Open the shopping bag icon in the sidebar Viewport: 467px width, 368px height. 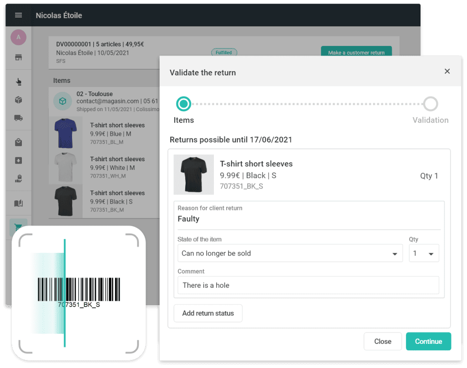point(18,143)
